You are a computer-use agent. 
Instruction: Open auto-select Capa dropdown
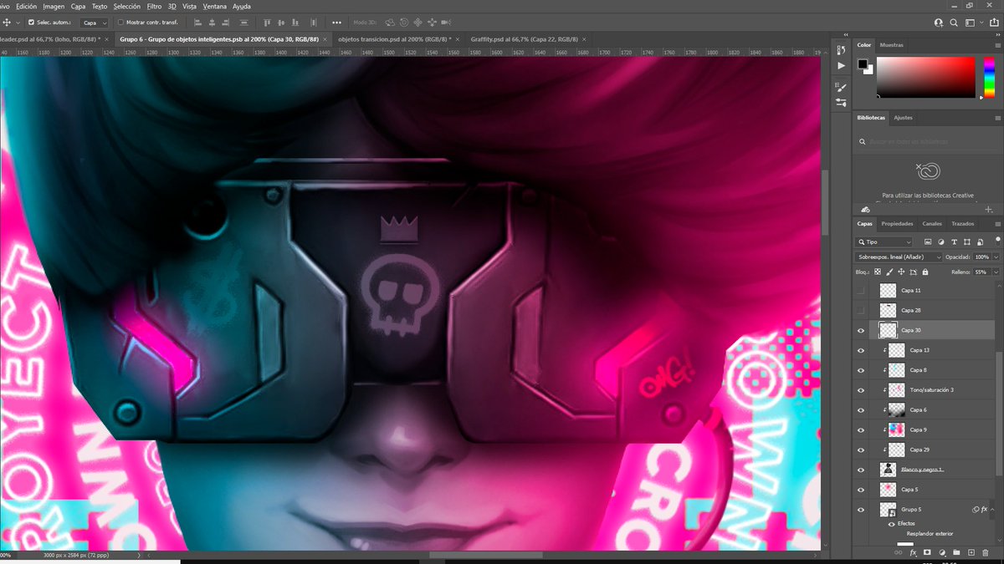coord(95,23)
